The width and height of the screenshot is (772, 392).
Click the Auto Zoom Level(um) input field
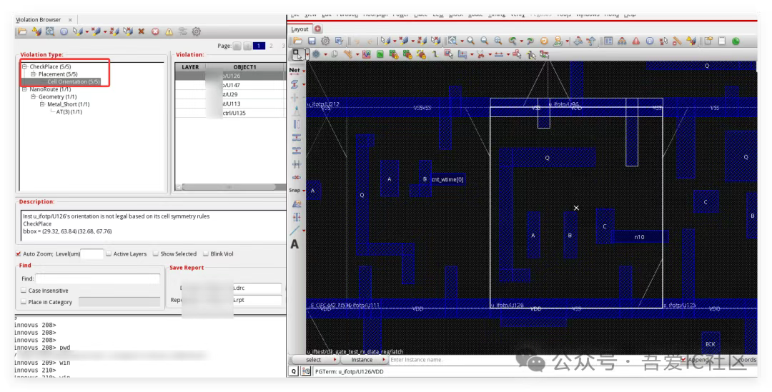(92, 253)
